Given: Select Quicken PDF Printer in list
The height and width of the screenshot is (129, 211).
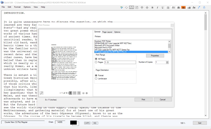Looking at the screenshot, I should pos(131,41).
